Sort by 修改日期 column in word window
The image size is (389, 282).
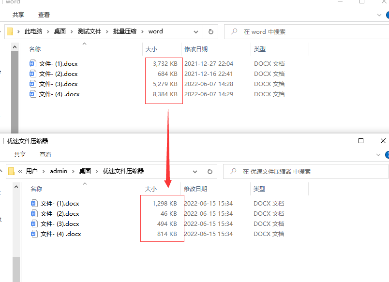click(196, 49)
